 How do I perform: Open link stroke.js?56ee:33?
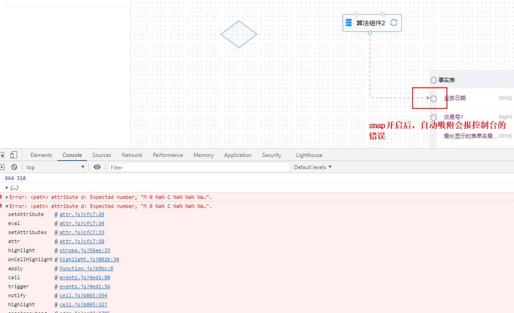(x=85, y=250)
